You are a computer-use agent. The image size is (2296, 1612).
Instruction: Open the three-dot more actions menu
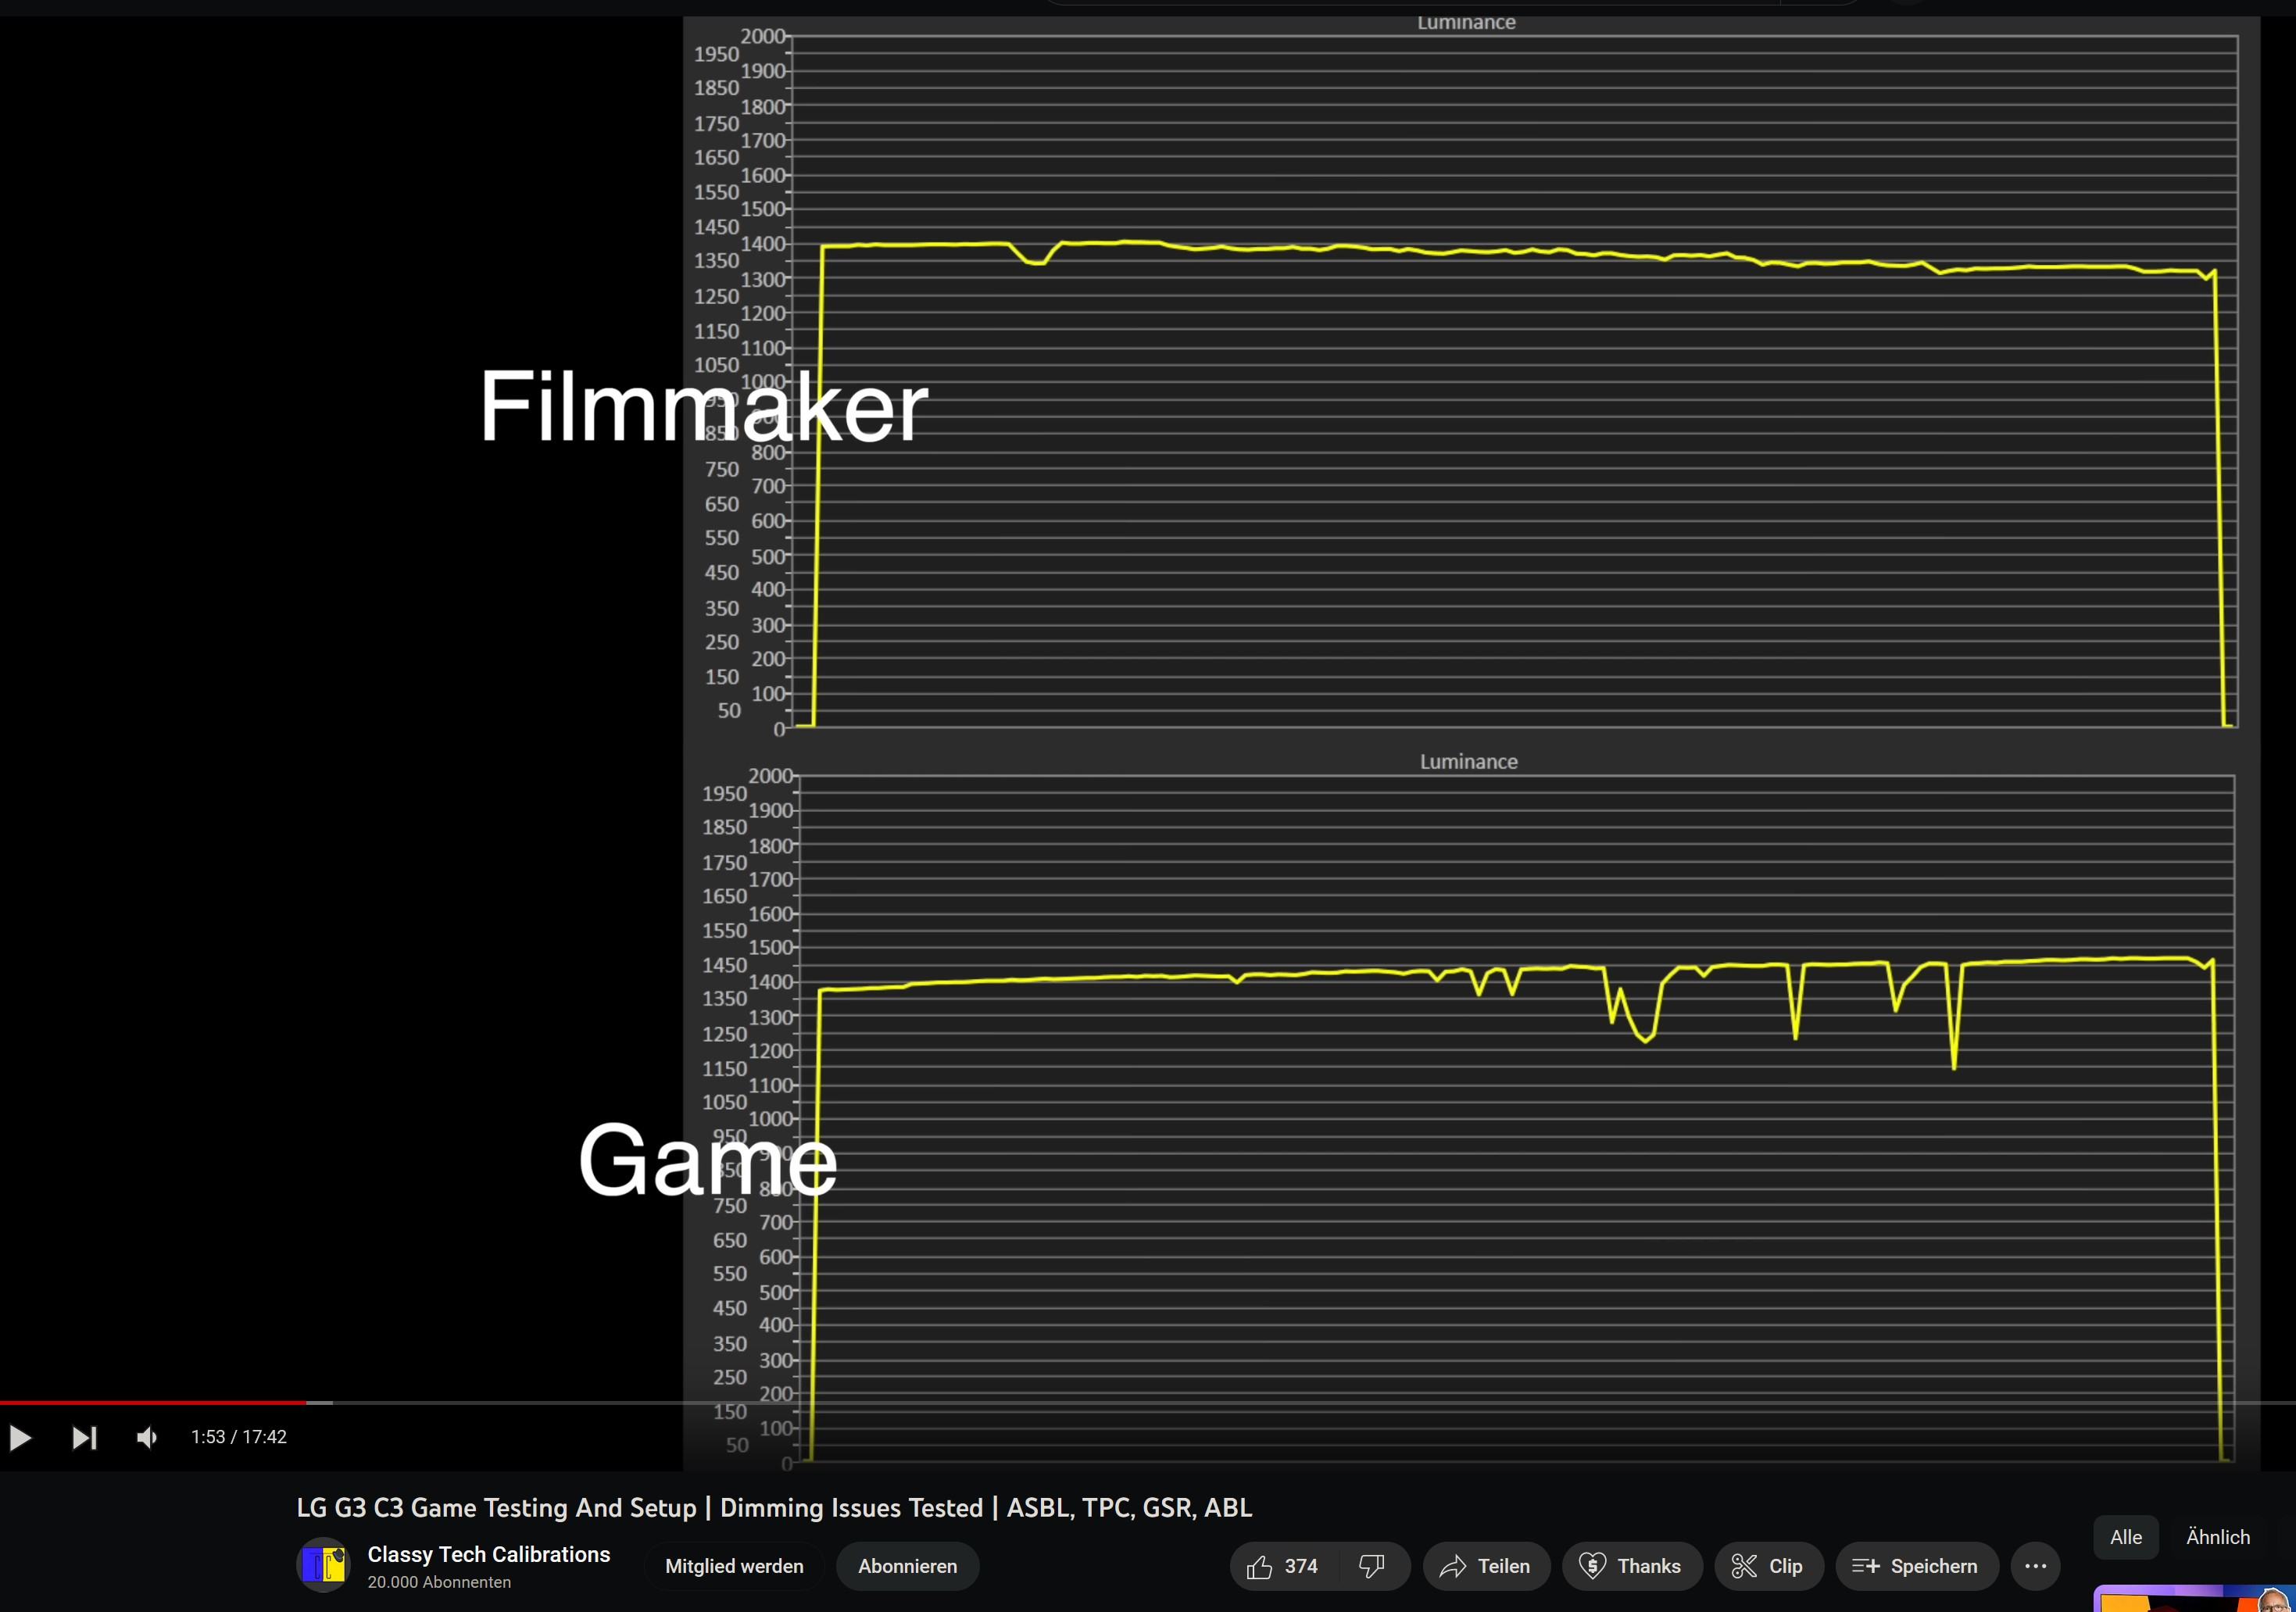click(2035, 1566)
